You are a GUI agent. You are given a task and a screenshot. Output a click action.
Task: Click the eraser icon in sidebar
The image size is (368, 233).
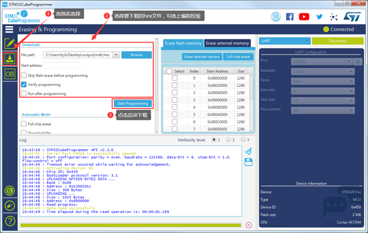click(10, 206)
